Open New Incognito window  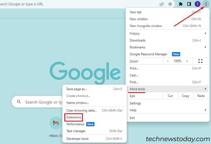click(167, 26)
